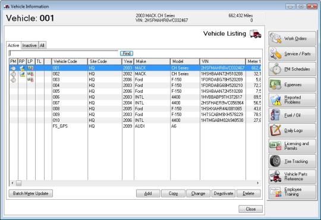Open Licensing and Permits section
321x220 pixels.
coord(292,146)
